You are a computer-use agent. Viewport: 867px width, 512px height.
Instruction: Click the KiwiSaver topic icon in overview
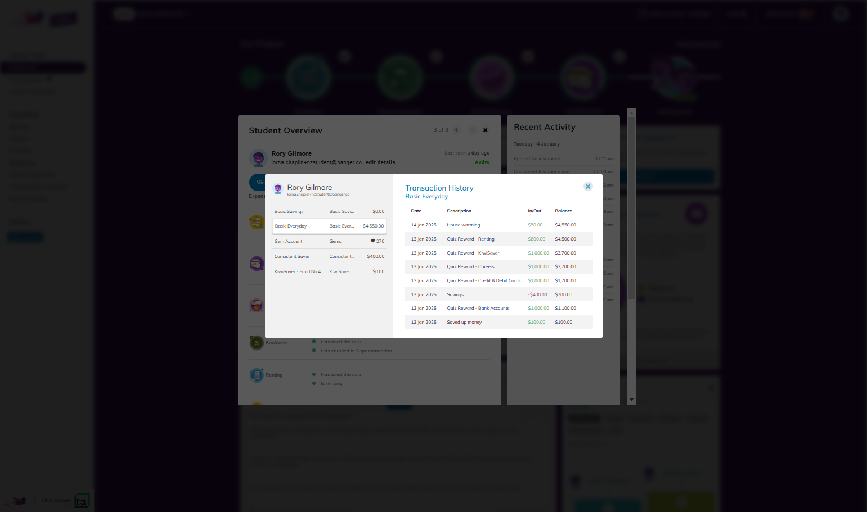(257, 342)
